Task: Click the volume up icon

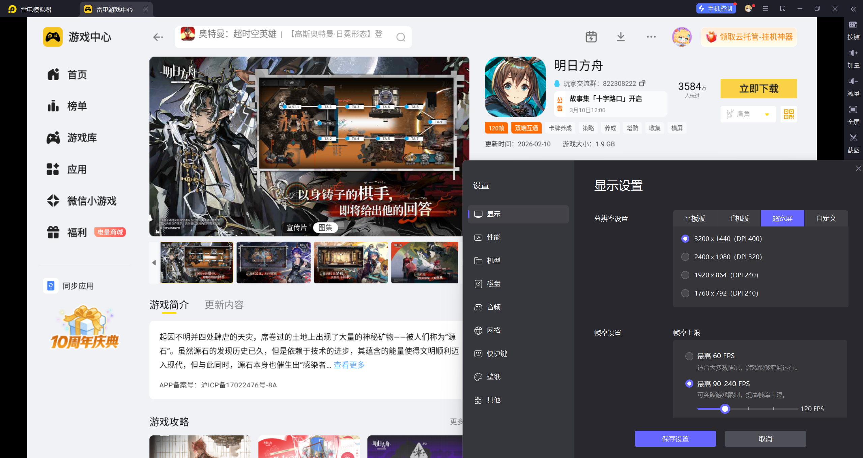Action: coord(853,53)
